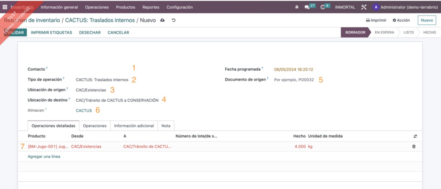Click the VALIDAR button
Screen dimensions: 441x189
(15, 32)
